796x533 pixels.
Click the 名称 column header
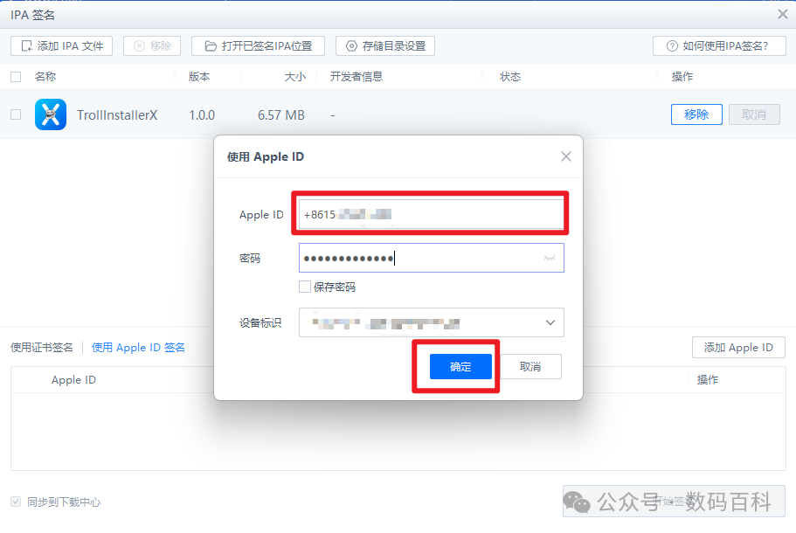tap(45, 77)
